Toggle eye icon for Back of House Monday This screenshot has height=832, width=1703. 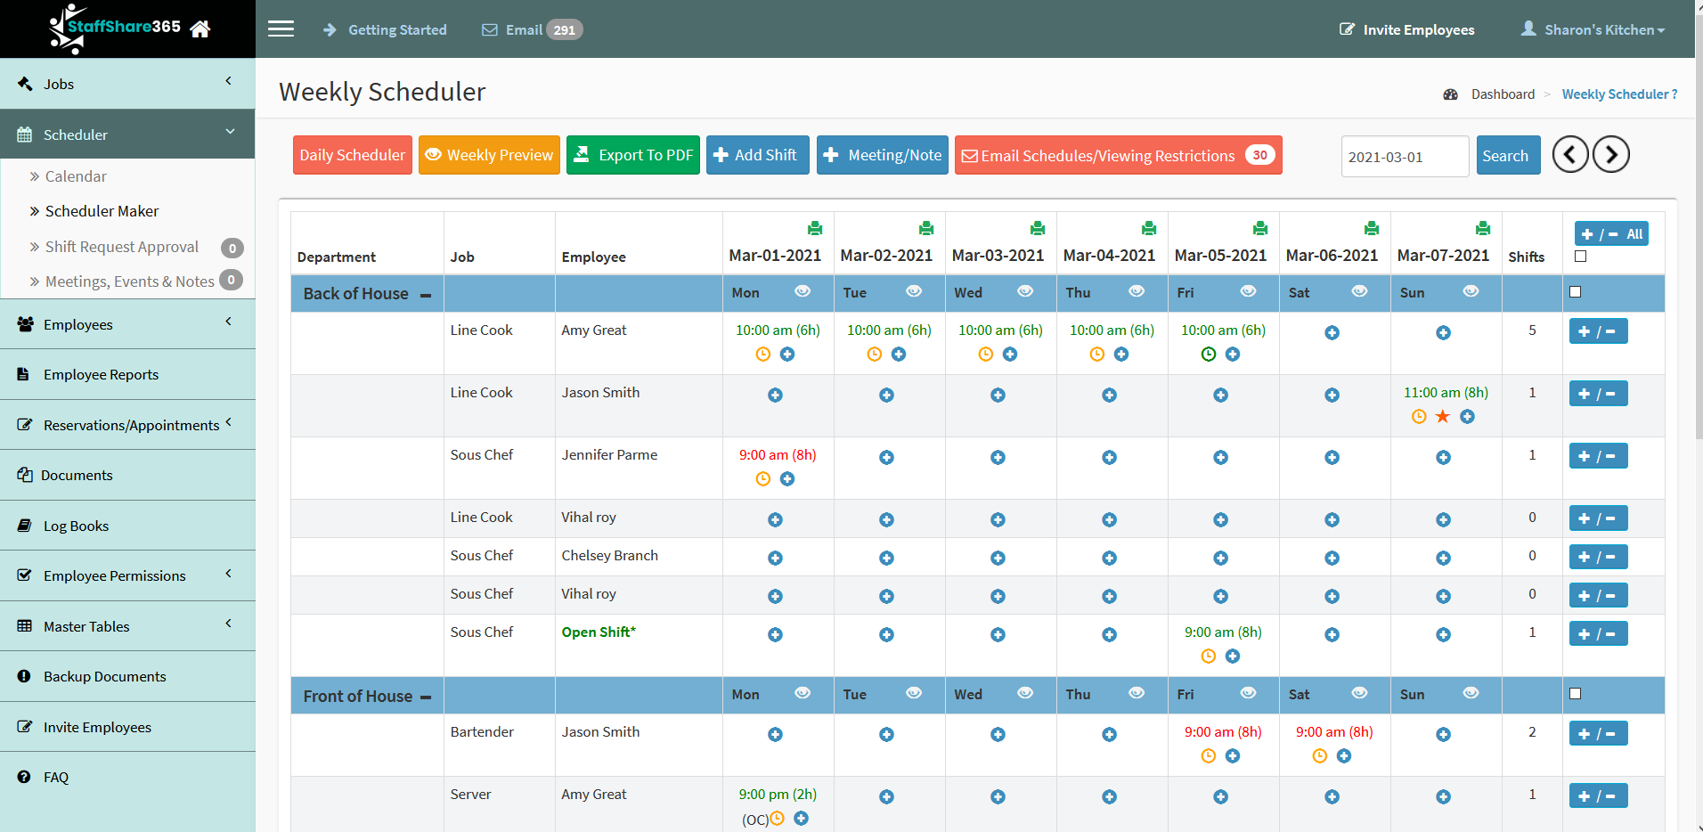[x=803, y=291]
